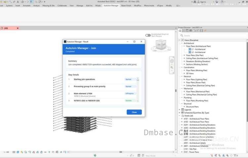Click the zoom tool on navigation bar
The image size is (248, 158).
point(172,68)
